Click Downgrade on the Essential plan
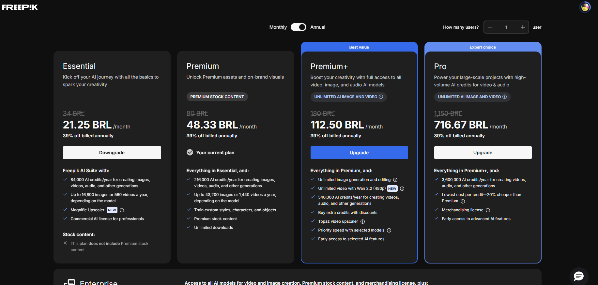This screenshot has width=598, height=285. (x=112, y=153)
